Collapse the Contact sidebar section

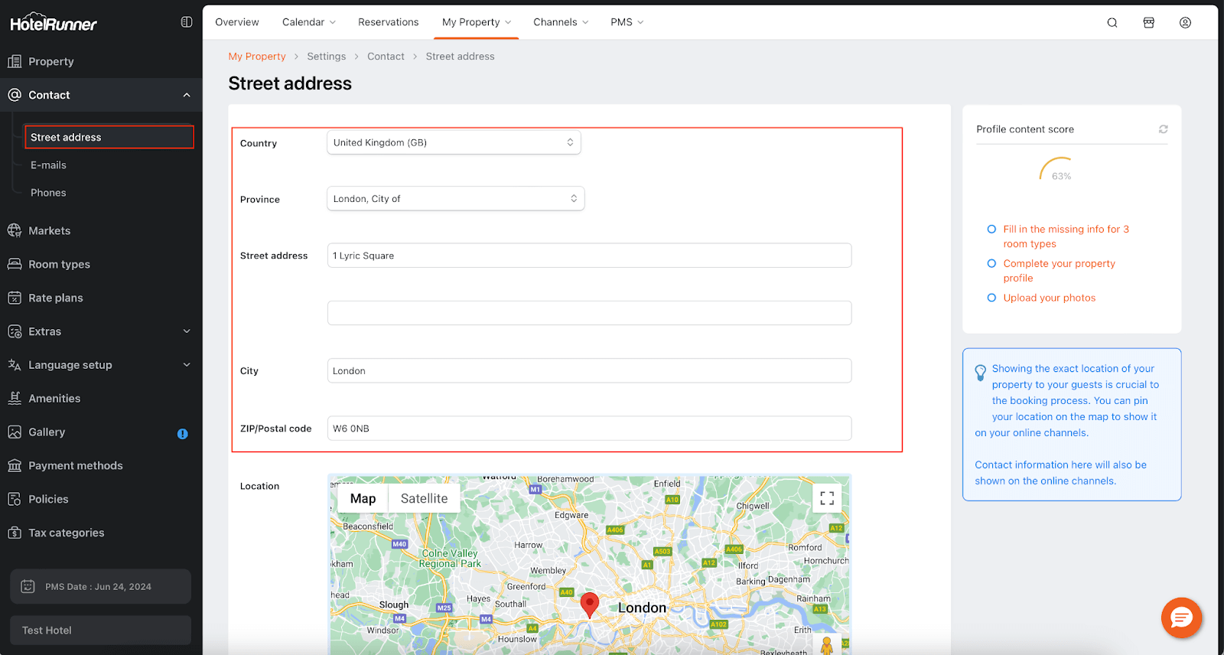pyautogui.click(x=187, y=95)
